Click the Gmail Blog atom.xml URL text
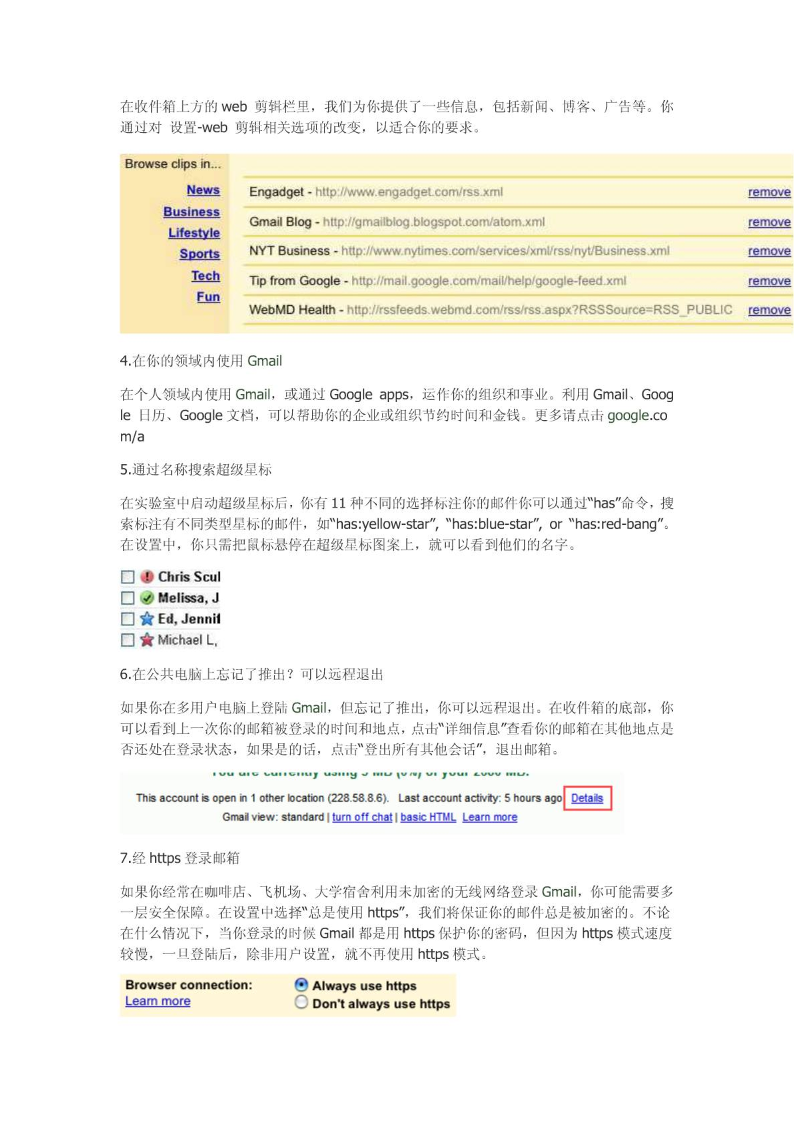 click(x=434, y=222)
